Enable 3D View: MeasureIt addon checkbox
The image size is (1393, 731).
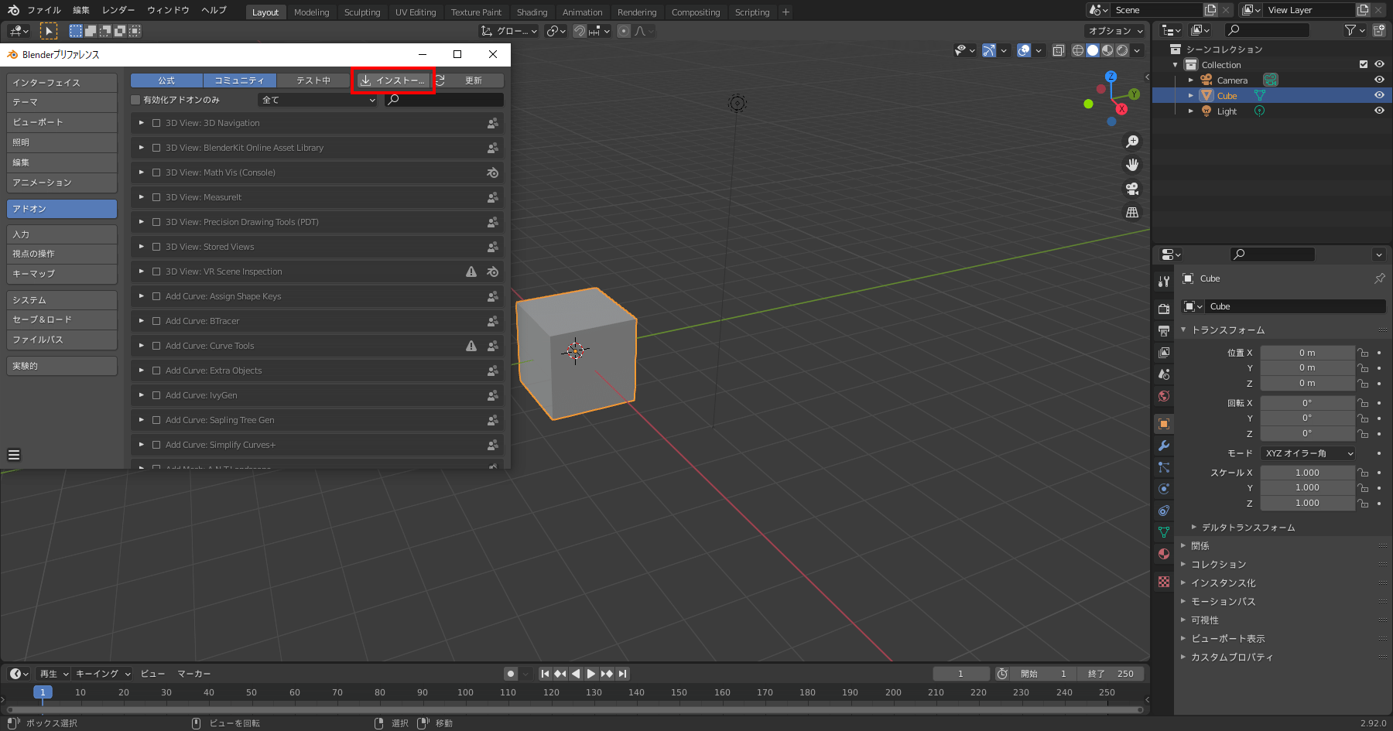[156, 197]
